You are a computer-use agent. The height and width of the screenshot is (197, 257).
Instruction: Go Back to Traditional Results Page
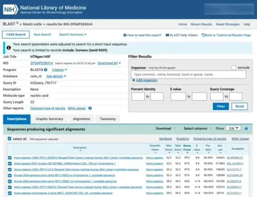(226, 35)
